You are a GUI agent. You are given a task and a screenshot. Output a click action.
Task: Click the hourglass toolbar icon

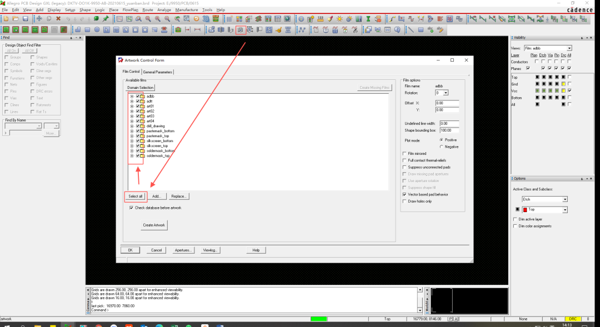tap(368, 18)
